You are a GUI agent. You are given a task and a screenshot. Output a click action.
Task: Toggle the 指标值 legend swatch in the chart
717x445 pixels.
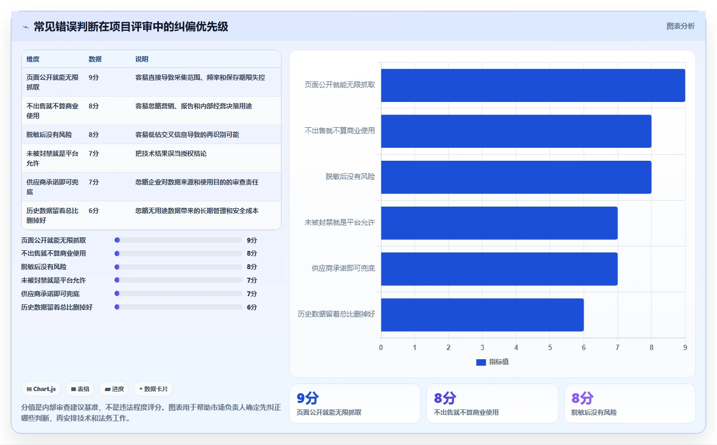coord(481,362)
